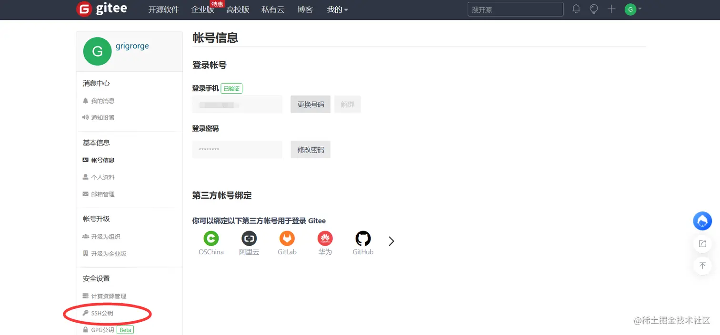Image resolution: width=720 pixels, height=335 pixels.
Task: Open 邮箱管理 in the sidebar
Action: point(99,194)
